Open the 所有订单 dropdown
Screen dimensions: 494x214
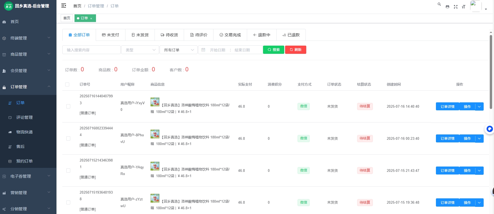(x=178, y=50)
